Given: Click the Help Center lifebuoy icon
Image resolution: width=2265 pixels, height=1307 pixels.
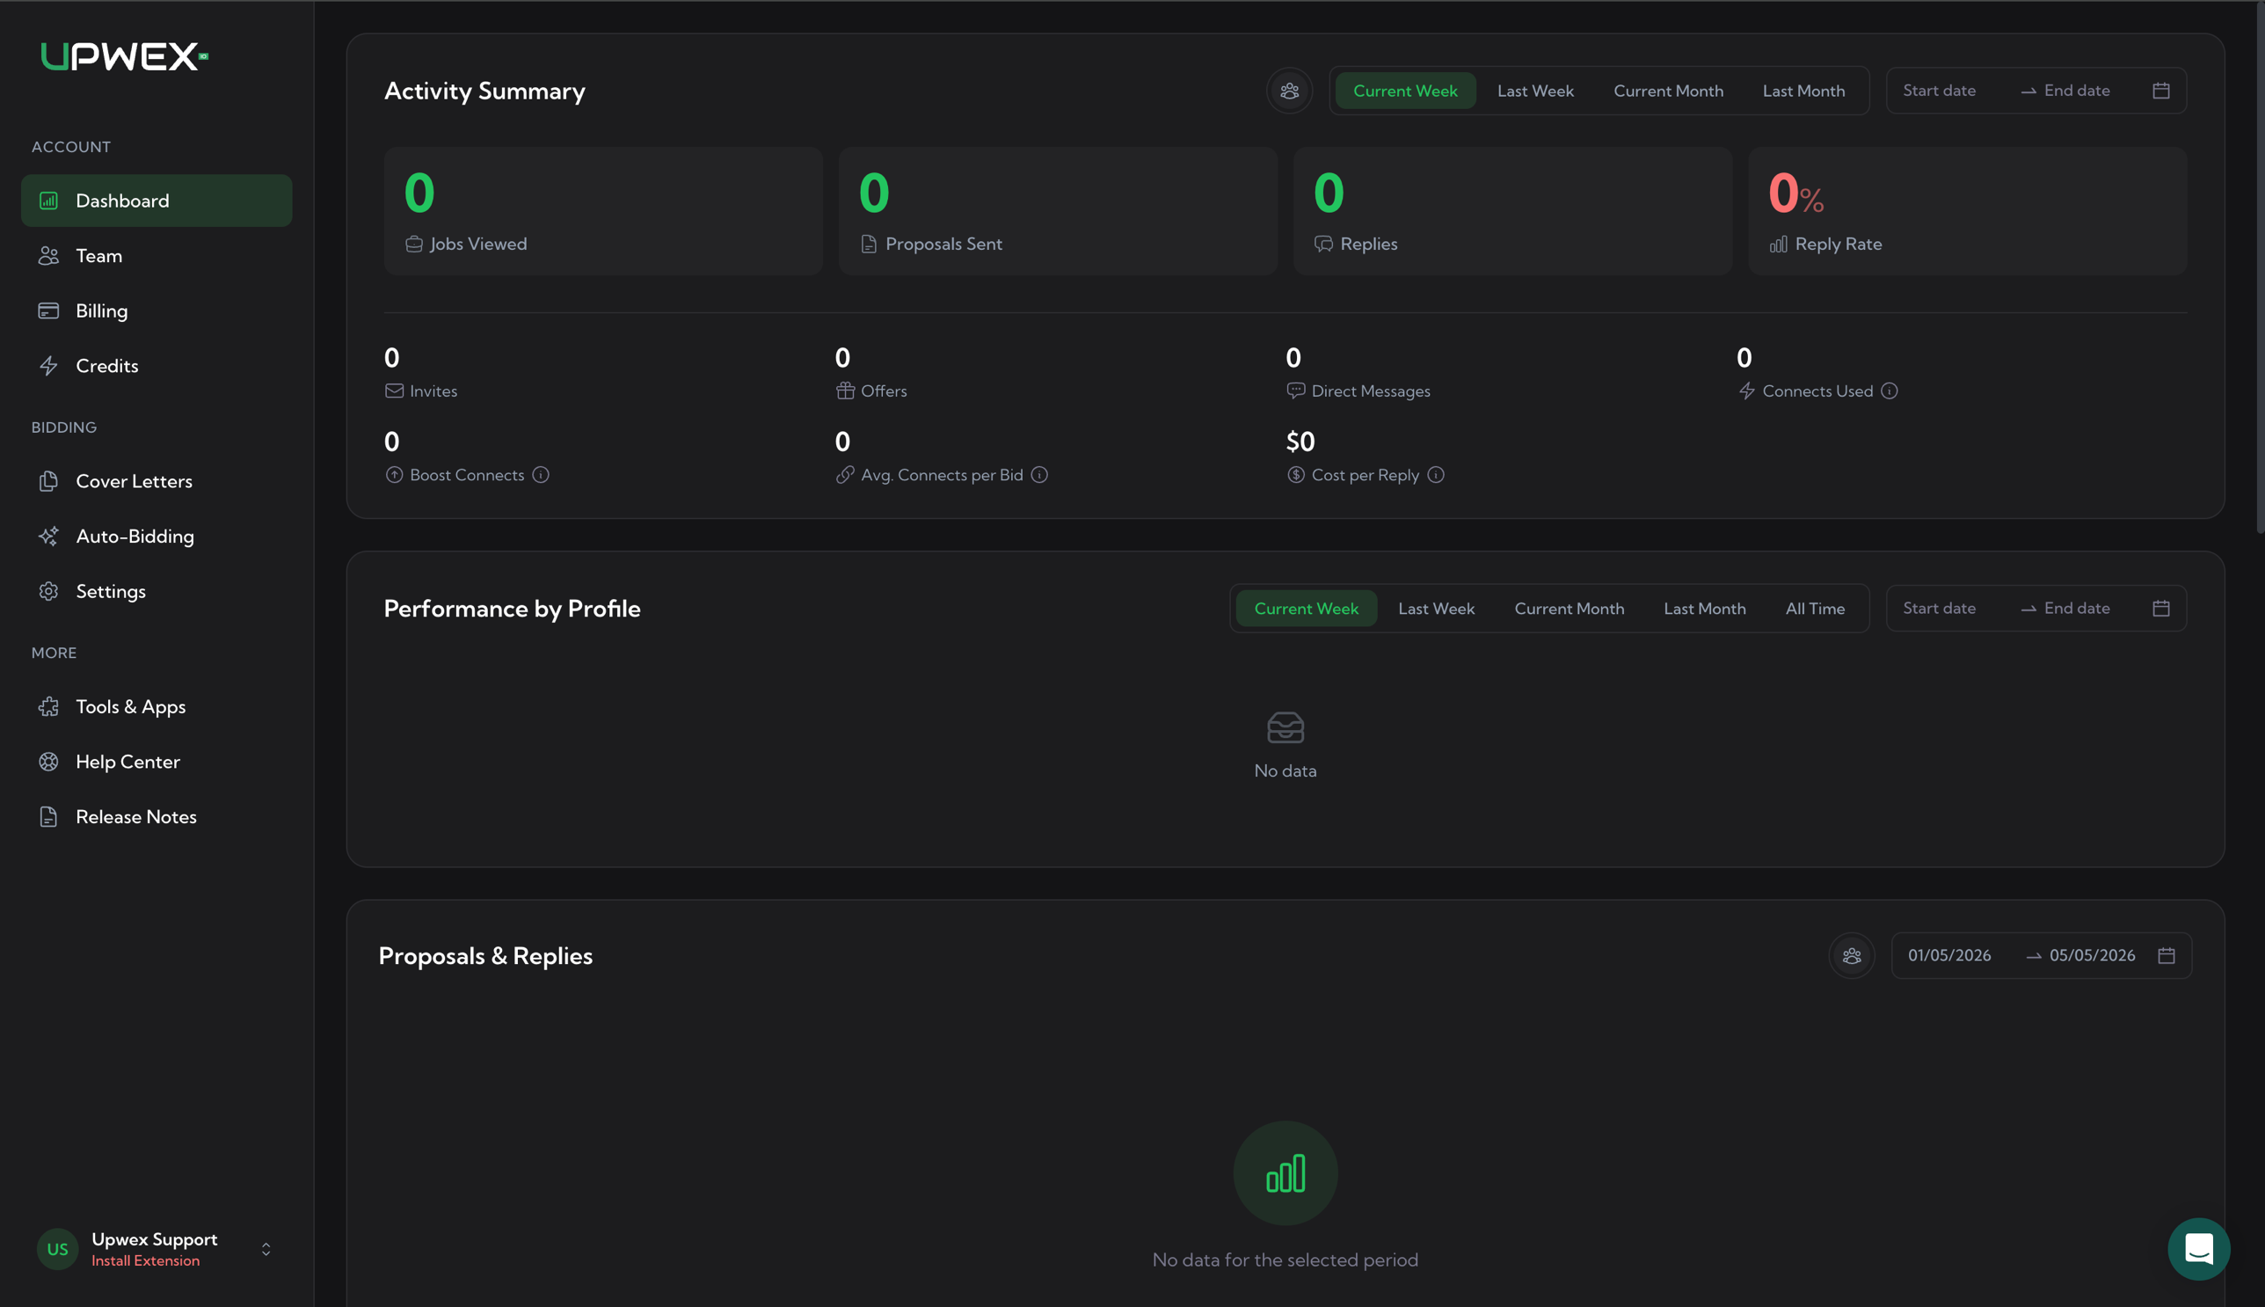Looking at the screenshot, I should point(48,761).
